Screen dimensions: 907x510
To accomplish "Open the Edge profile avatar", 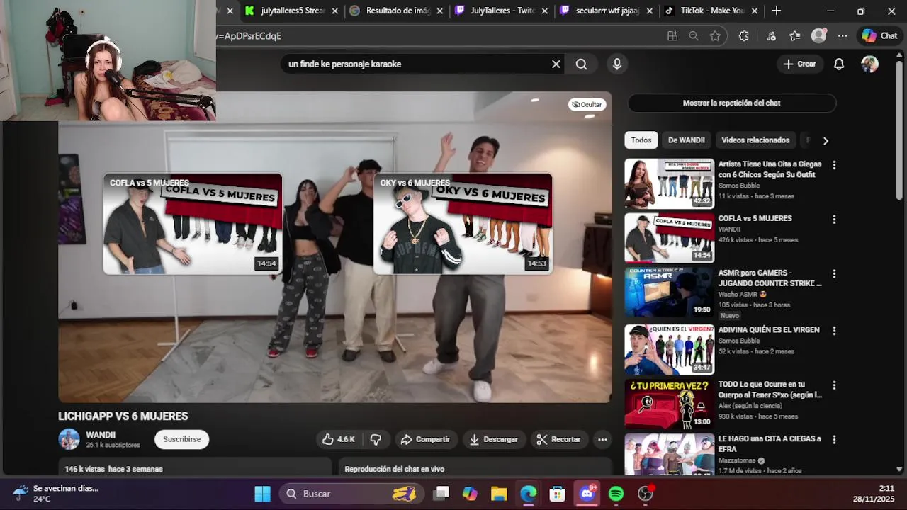I will [x=819, y=36].
